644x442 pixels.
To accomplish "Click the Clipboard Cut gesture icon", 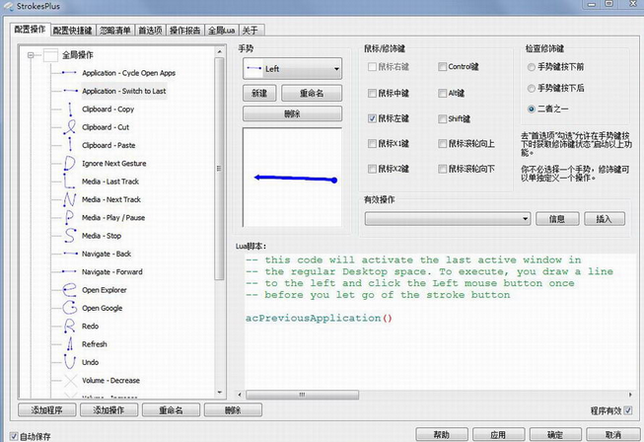I will [70, 127].
